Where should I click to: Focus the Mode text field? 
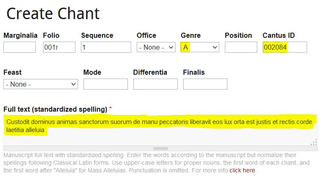click(105, 84)
